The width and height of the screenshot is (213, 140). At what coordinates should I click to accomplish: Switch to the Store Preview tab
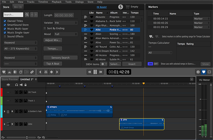click(x=10, y=79)
